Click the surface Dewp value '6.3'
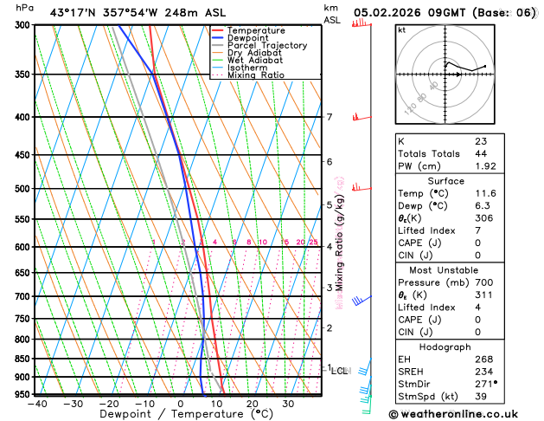The height and width of the screenshot is (421, 544). 483,206
